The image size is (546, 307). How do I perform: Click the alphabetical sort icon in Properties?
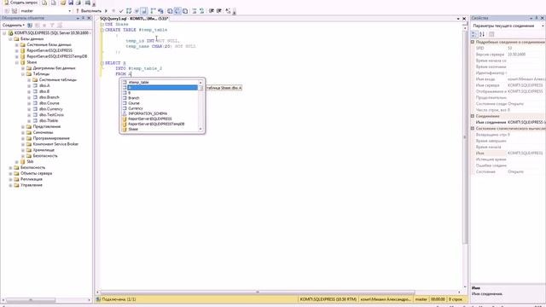[482, 34]
